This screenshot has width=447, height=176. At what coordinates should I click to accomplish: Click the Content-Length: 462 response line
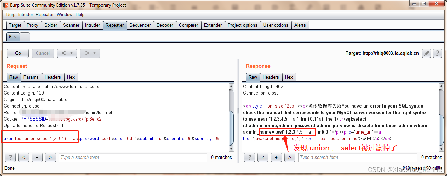tap(263, 87)
